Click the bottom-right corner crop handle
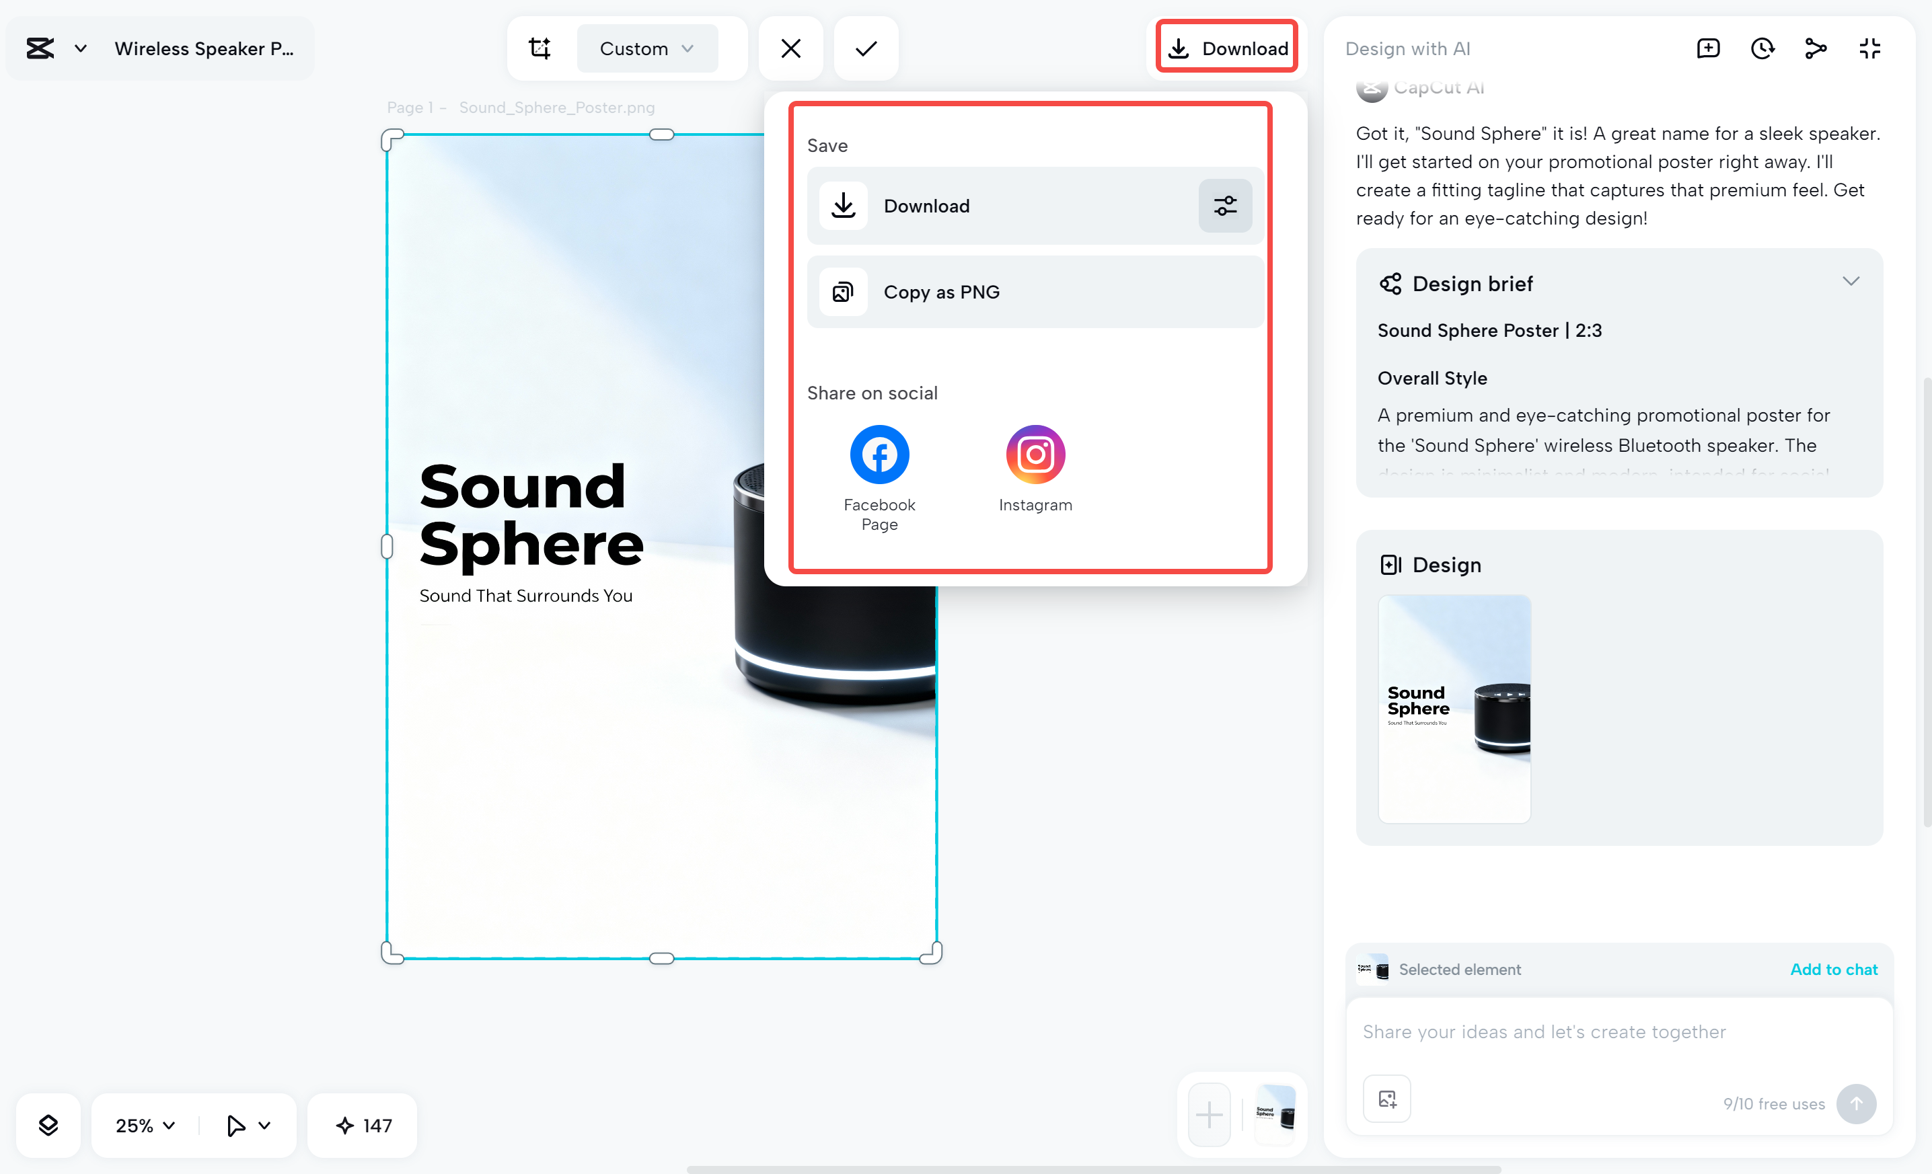Viewport: 1932px width, 1174px height. click(x=932, y=953)
